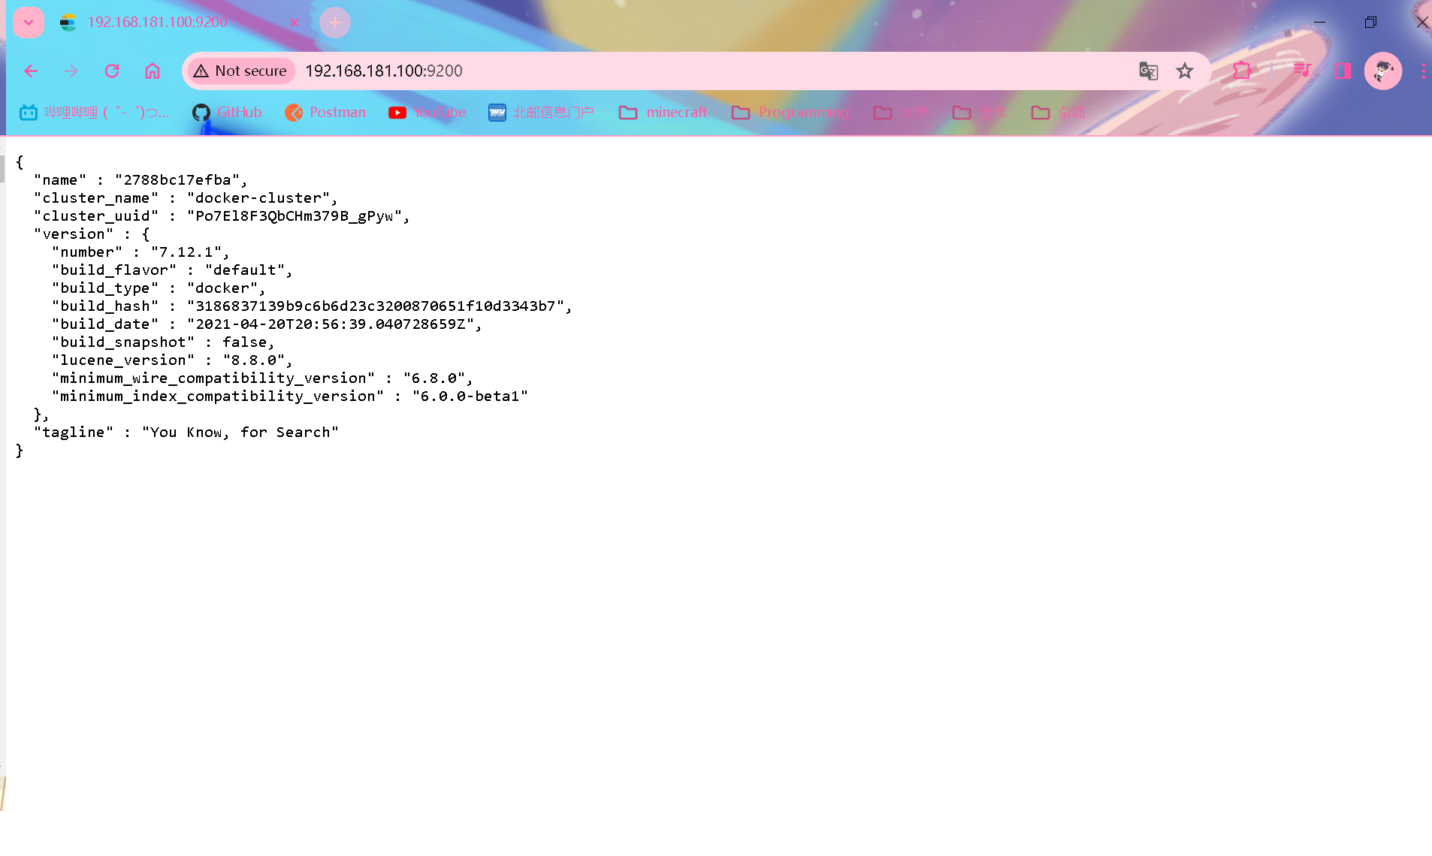The image size is (1432, 856).
Task: Open the Postman bookmark
Action: click(x=325, y=113)
